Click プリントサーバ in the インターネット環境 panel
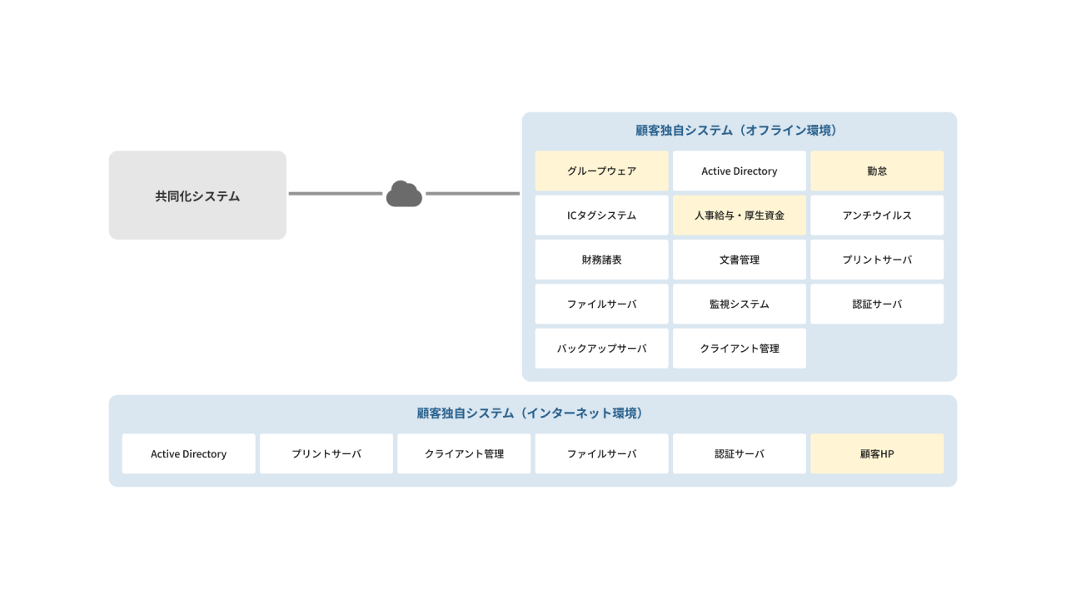This screenshot has height=599, width=1066. point(326,453)
